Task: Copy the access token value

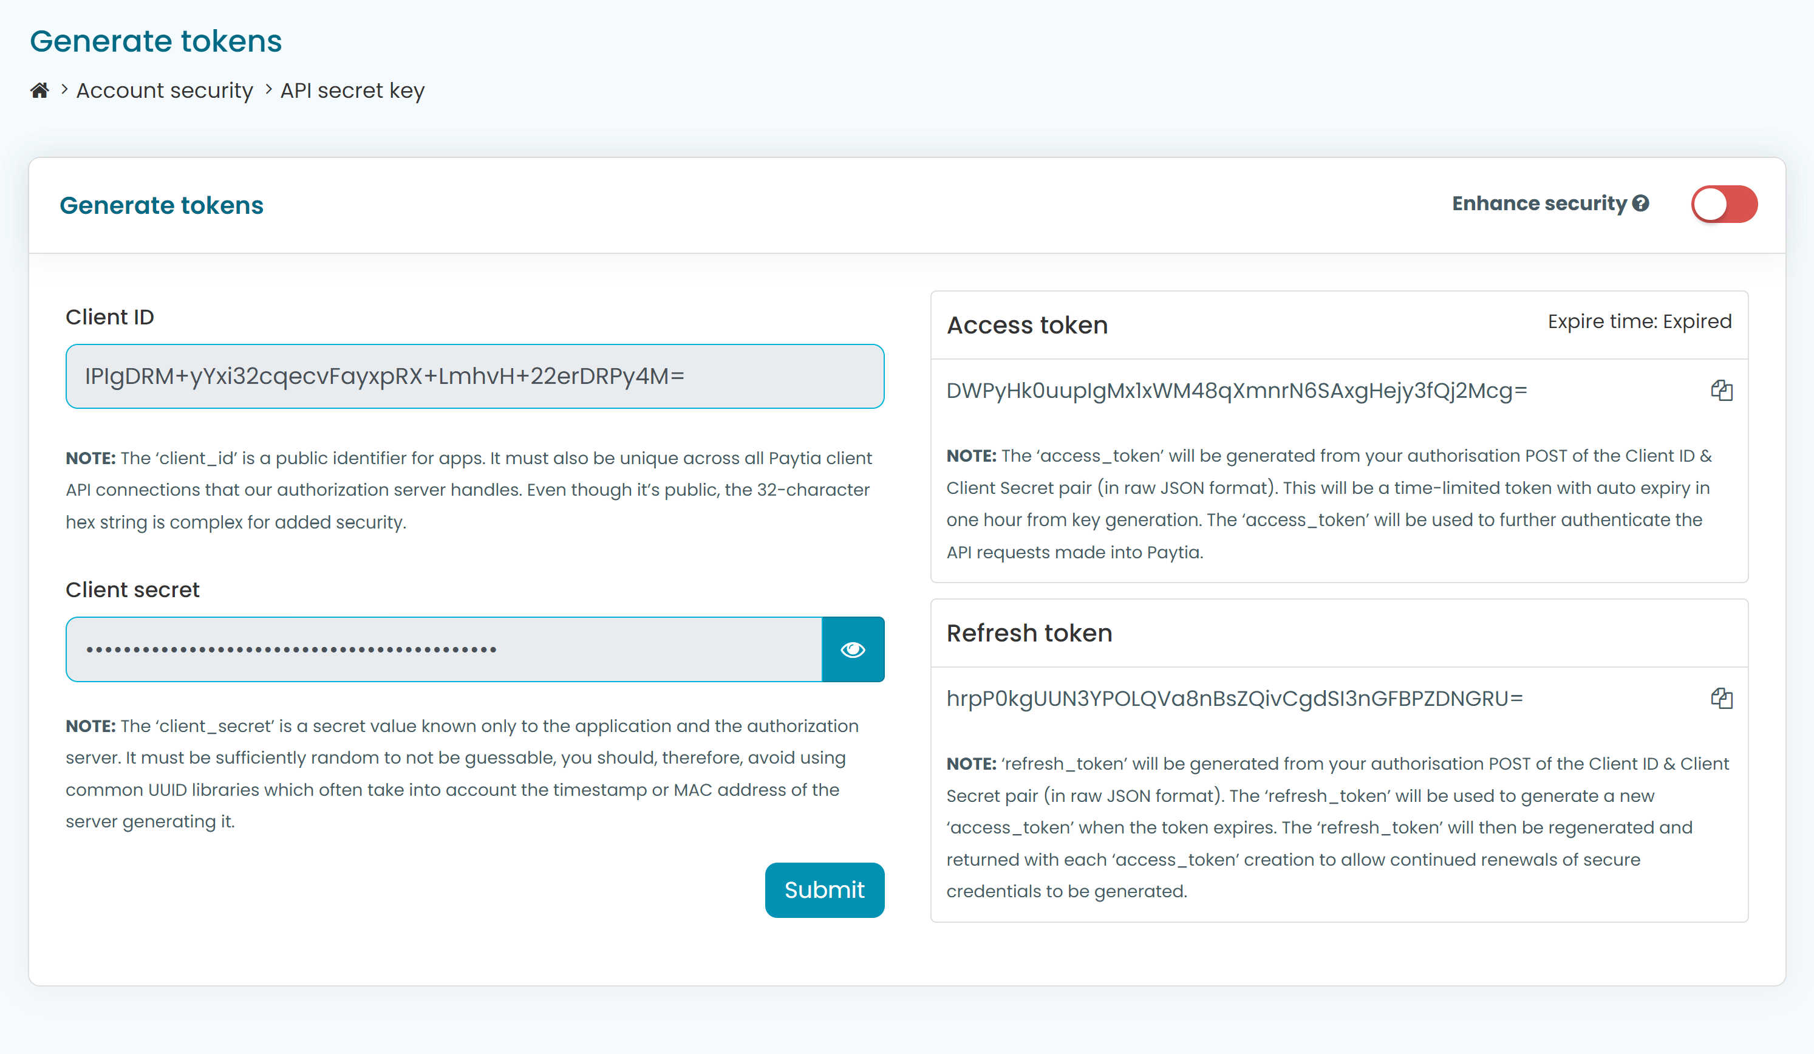Action: pyautogui.click(x=1722, y=391)
